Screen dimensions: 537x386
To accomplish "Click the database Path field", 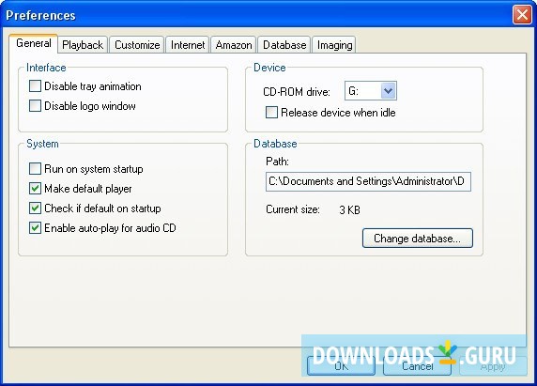I will (368, 181).
